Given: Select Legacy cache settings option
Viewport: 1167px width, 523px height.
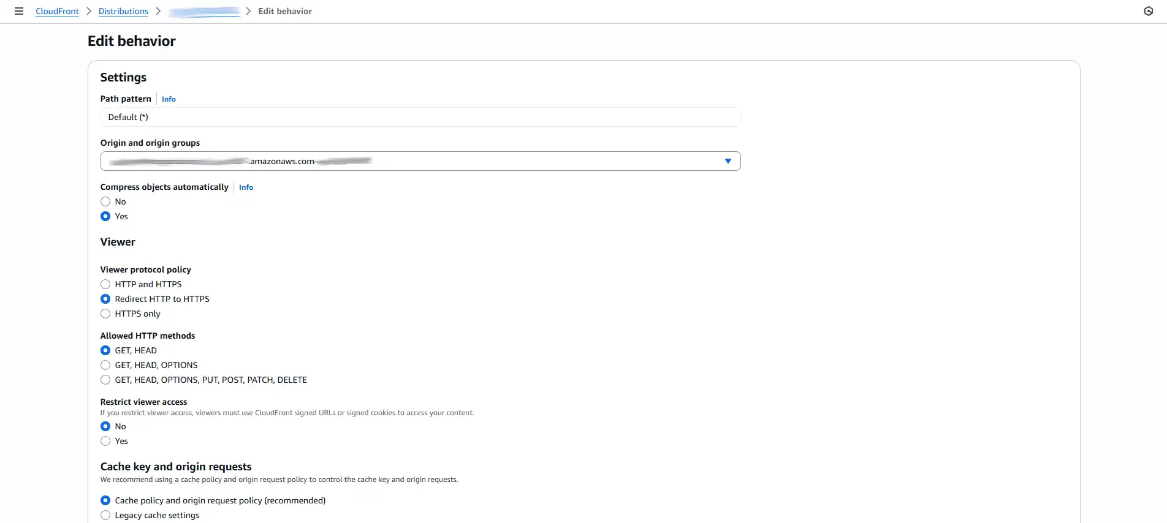Looking at the screenshot, I should tap(105, 515).
